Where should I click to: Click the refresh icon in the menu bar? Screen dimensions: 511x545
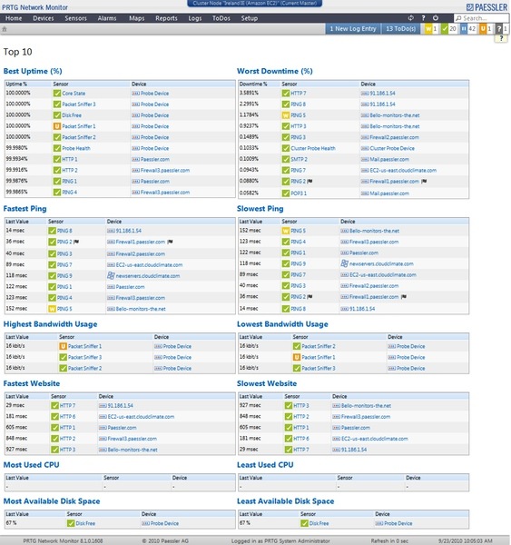point(410,18)
